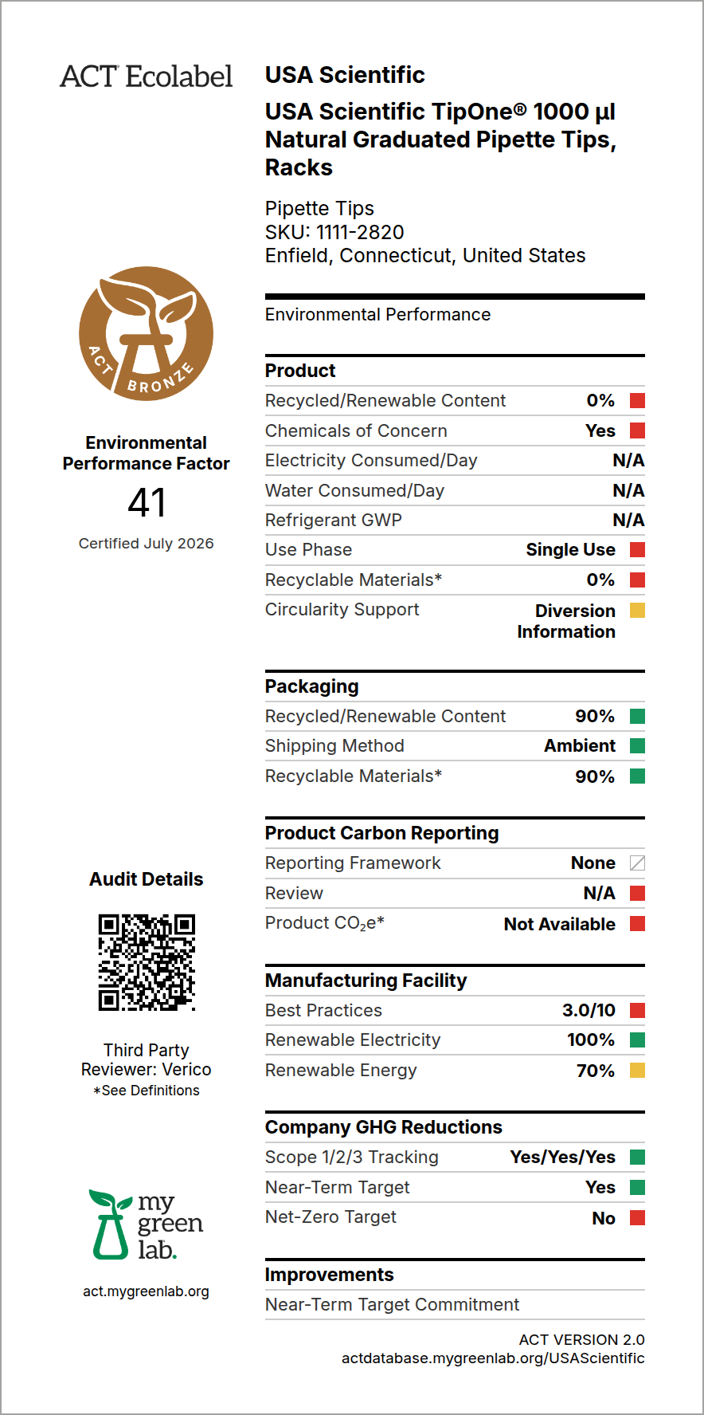704x1415 pixels.
Task: Click the My Green Lab logo
Action: click(147, 1225)
